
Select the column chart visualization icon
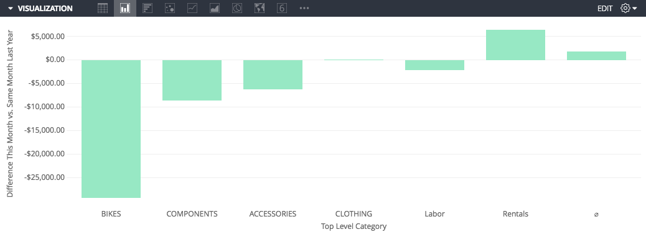tap(125, 8)
